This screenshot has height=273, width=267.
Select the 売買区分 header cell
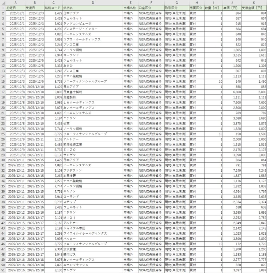pyautogui.click(x=196, y=8)
